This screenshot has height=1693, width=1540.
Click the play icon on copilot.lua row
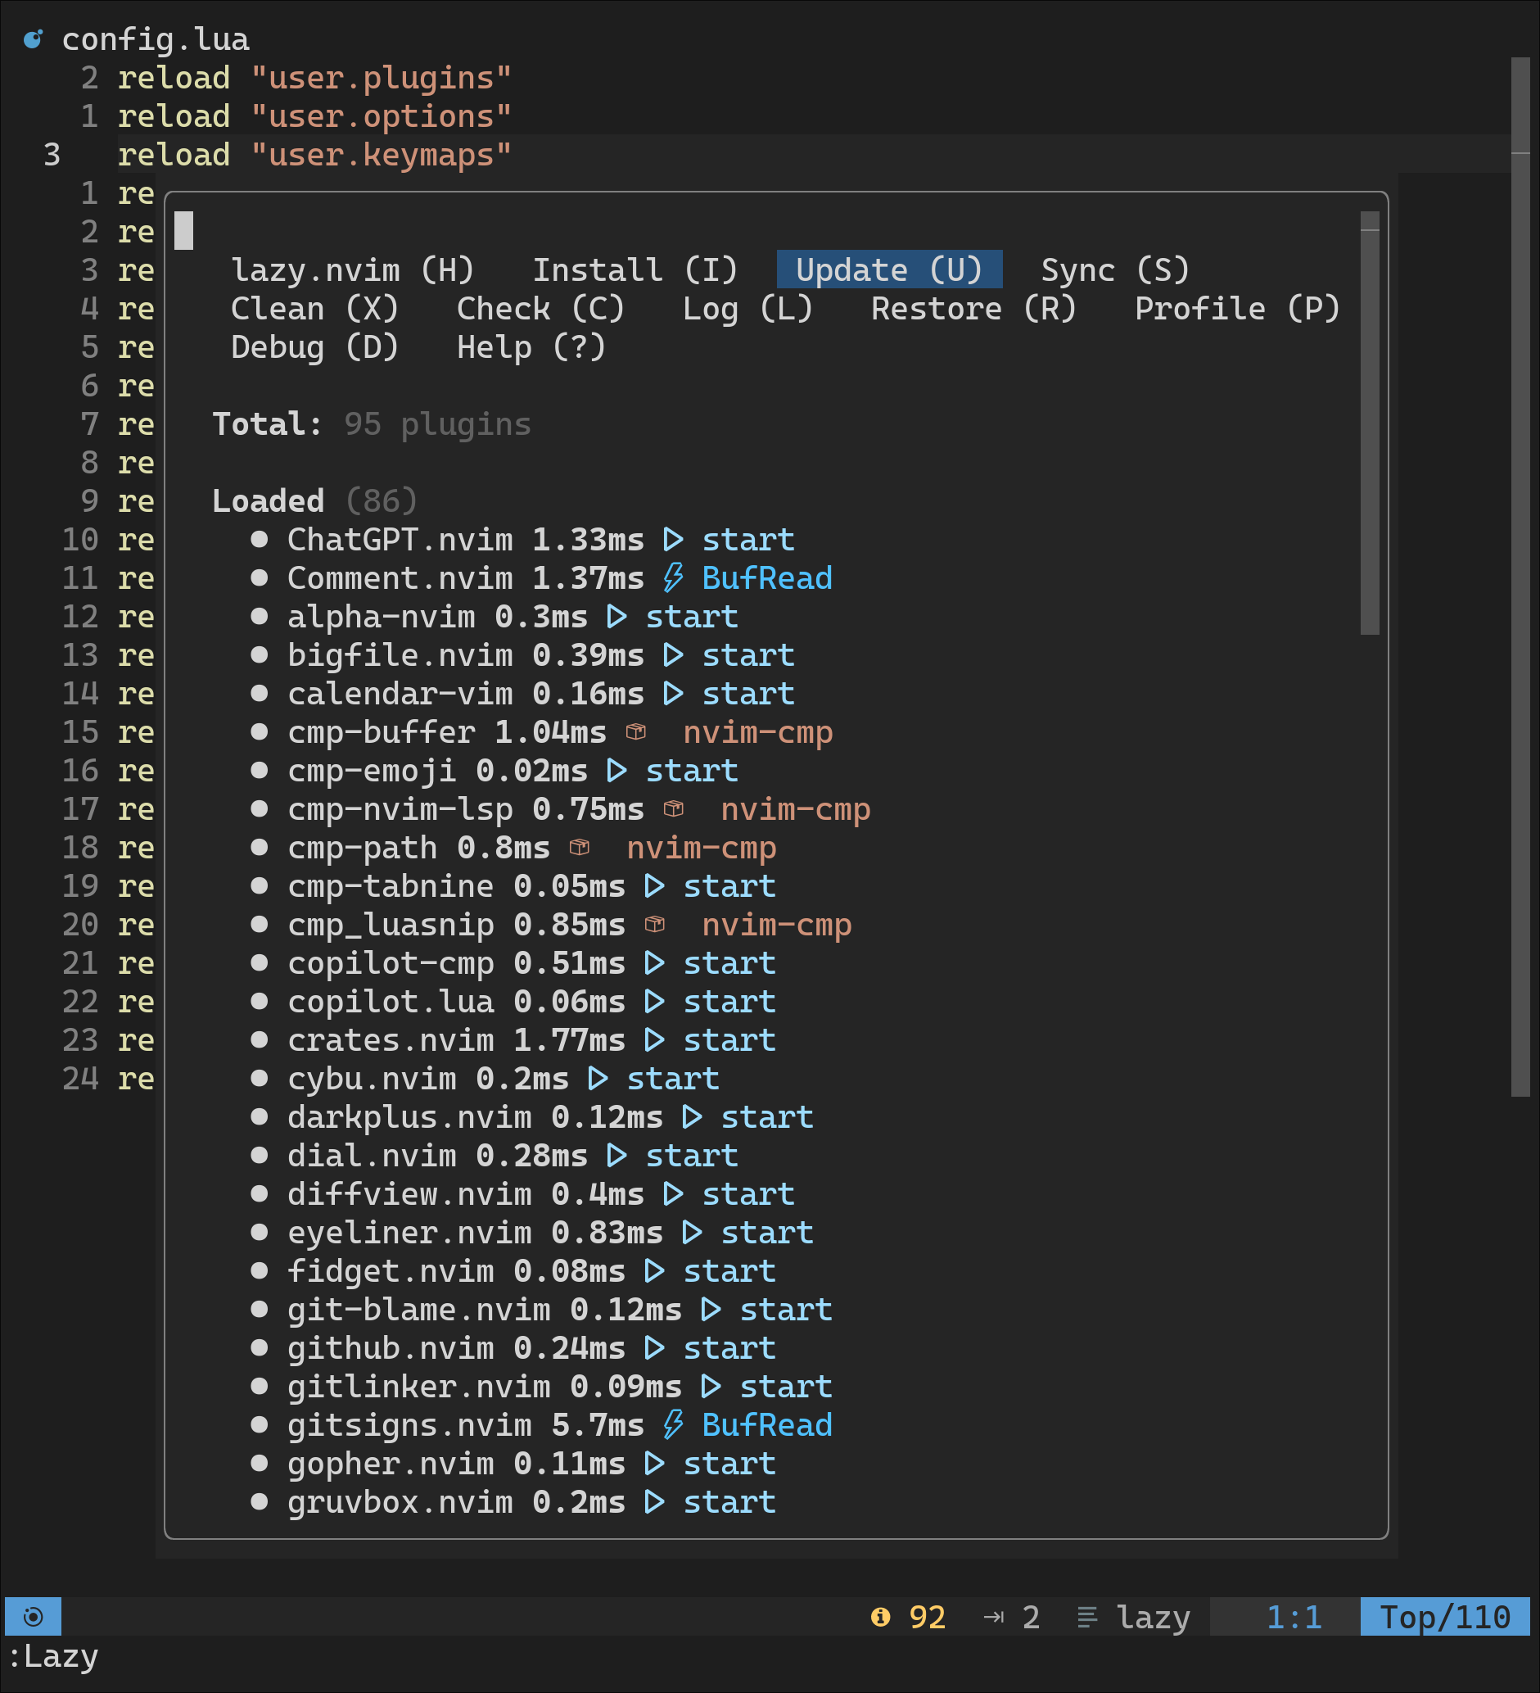click(655, 1001)
